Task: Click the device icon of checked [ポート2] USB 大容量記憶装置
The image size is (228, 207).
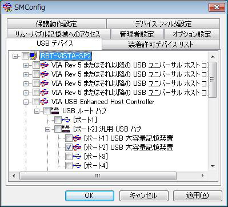Action: (x=77, y=148)
